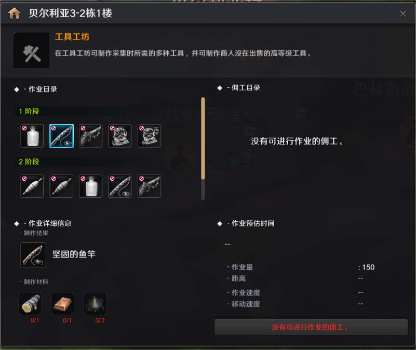Select the second float item in stage 2
The image size is (416, 350).
point(61,186)
